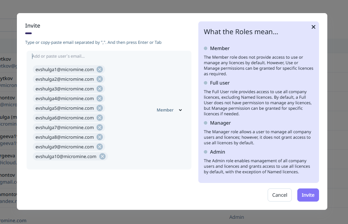Image resolution: width=348 pixels, height=224 pixels.
Task: Click the Admin role heading
Action: point(217,152)
